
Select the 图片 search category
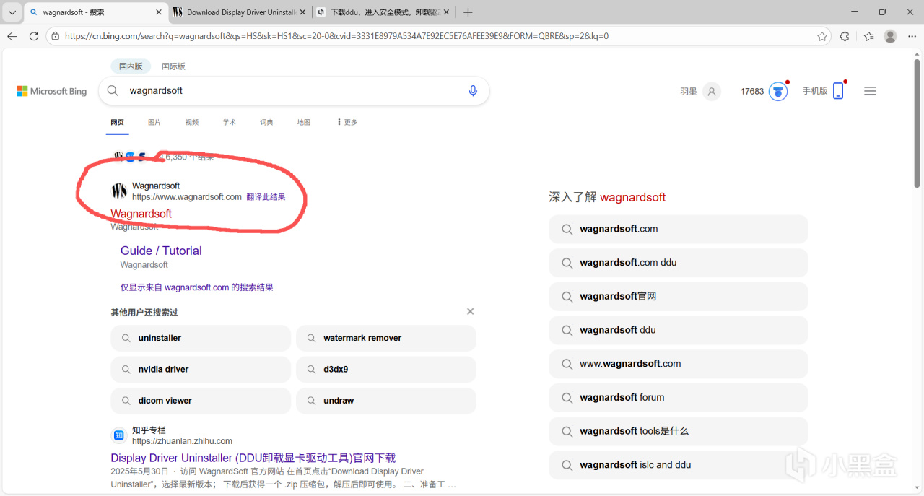click(154, 122)
